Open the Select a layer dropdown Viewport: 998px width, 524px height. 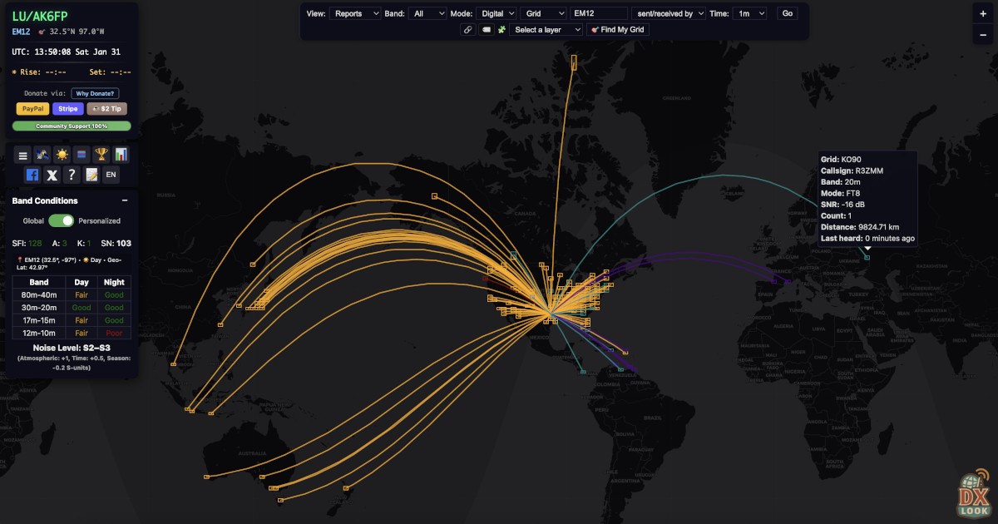tap(546, 30)
